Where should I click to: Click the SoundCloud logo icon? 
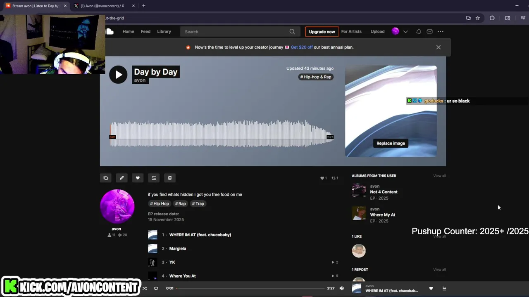[110, 31]
